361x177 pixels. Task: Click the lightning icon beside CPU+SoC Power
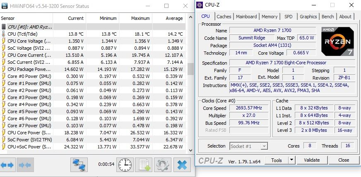point(3,147)
